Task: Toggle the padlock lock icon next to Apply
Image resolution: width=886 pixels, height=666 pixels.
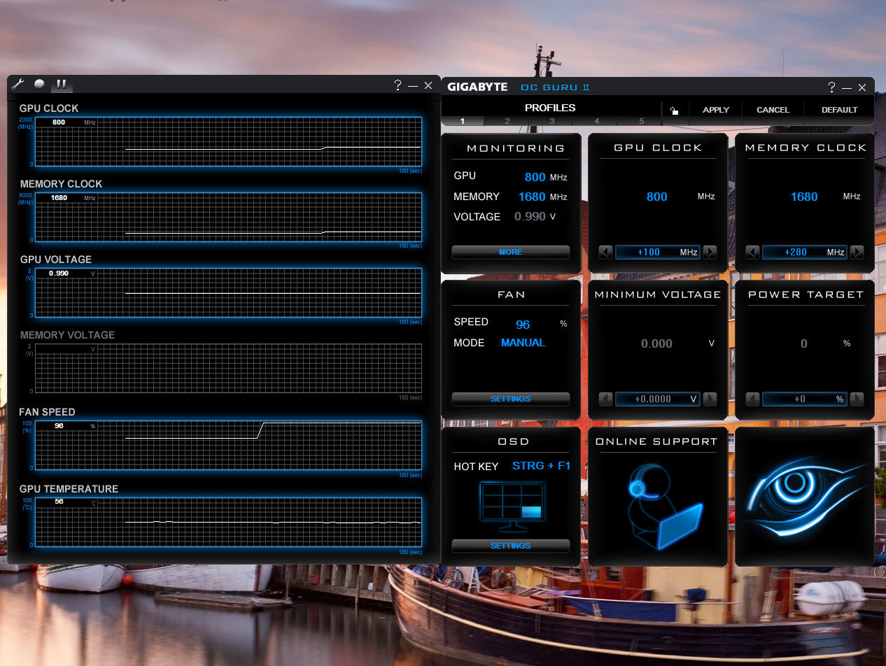Action: coord(674,110)
